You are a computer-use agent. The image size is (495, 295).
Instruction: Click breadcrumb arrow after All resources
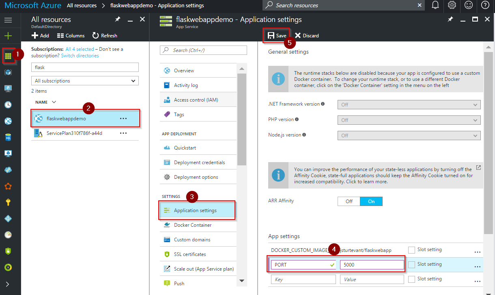point(103,6)
